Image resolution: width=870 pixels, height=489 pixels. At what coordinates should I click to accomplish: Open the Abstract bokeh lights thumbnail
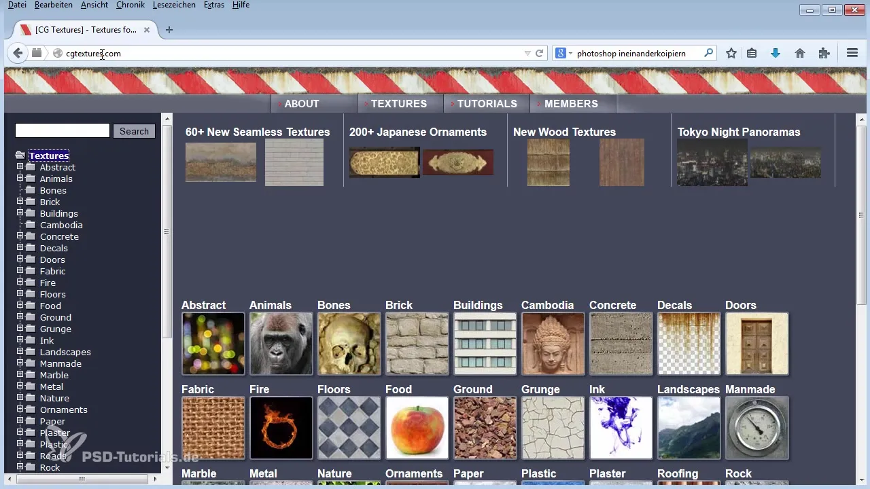point(213,344)
